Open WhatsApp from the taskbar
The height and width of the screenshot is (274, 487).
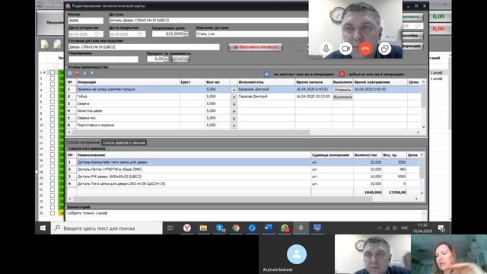point(285,228)
